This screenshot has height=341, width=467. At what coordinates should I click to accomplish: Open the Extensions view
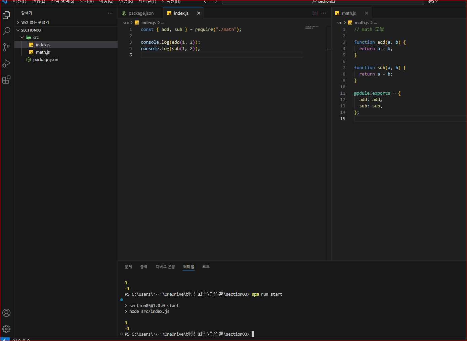tap(6, 80)
